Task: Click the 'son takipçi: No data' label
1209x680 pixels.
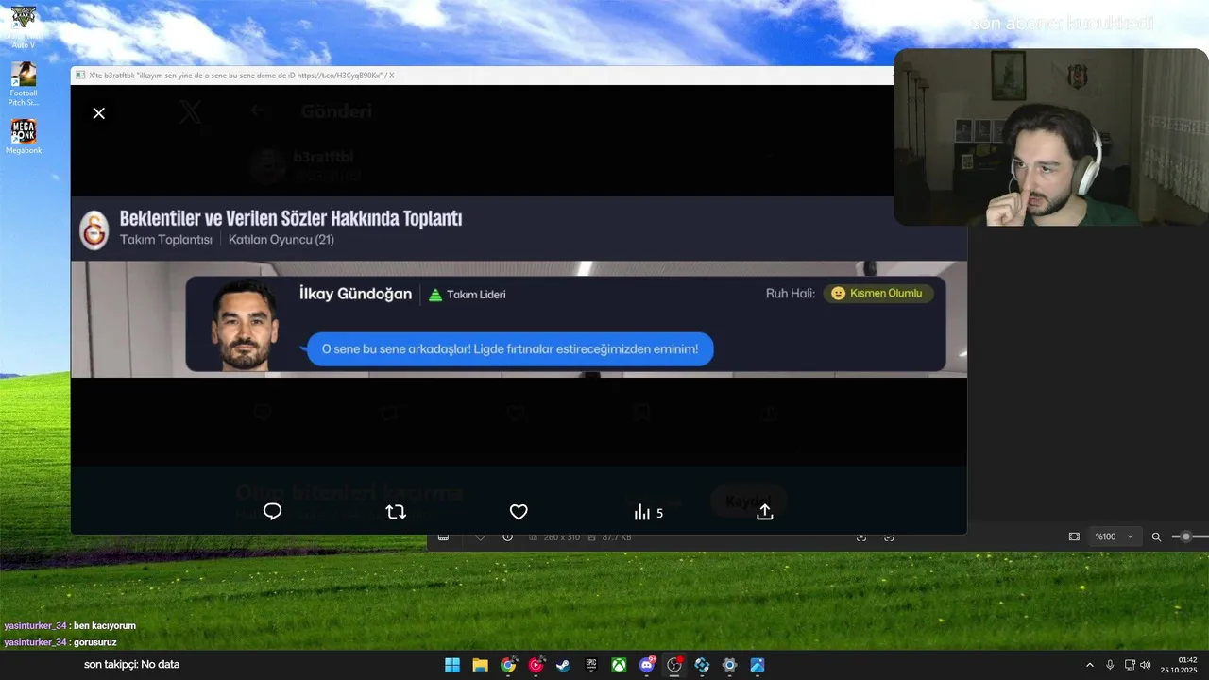Action: (x=131, y=665)
